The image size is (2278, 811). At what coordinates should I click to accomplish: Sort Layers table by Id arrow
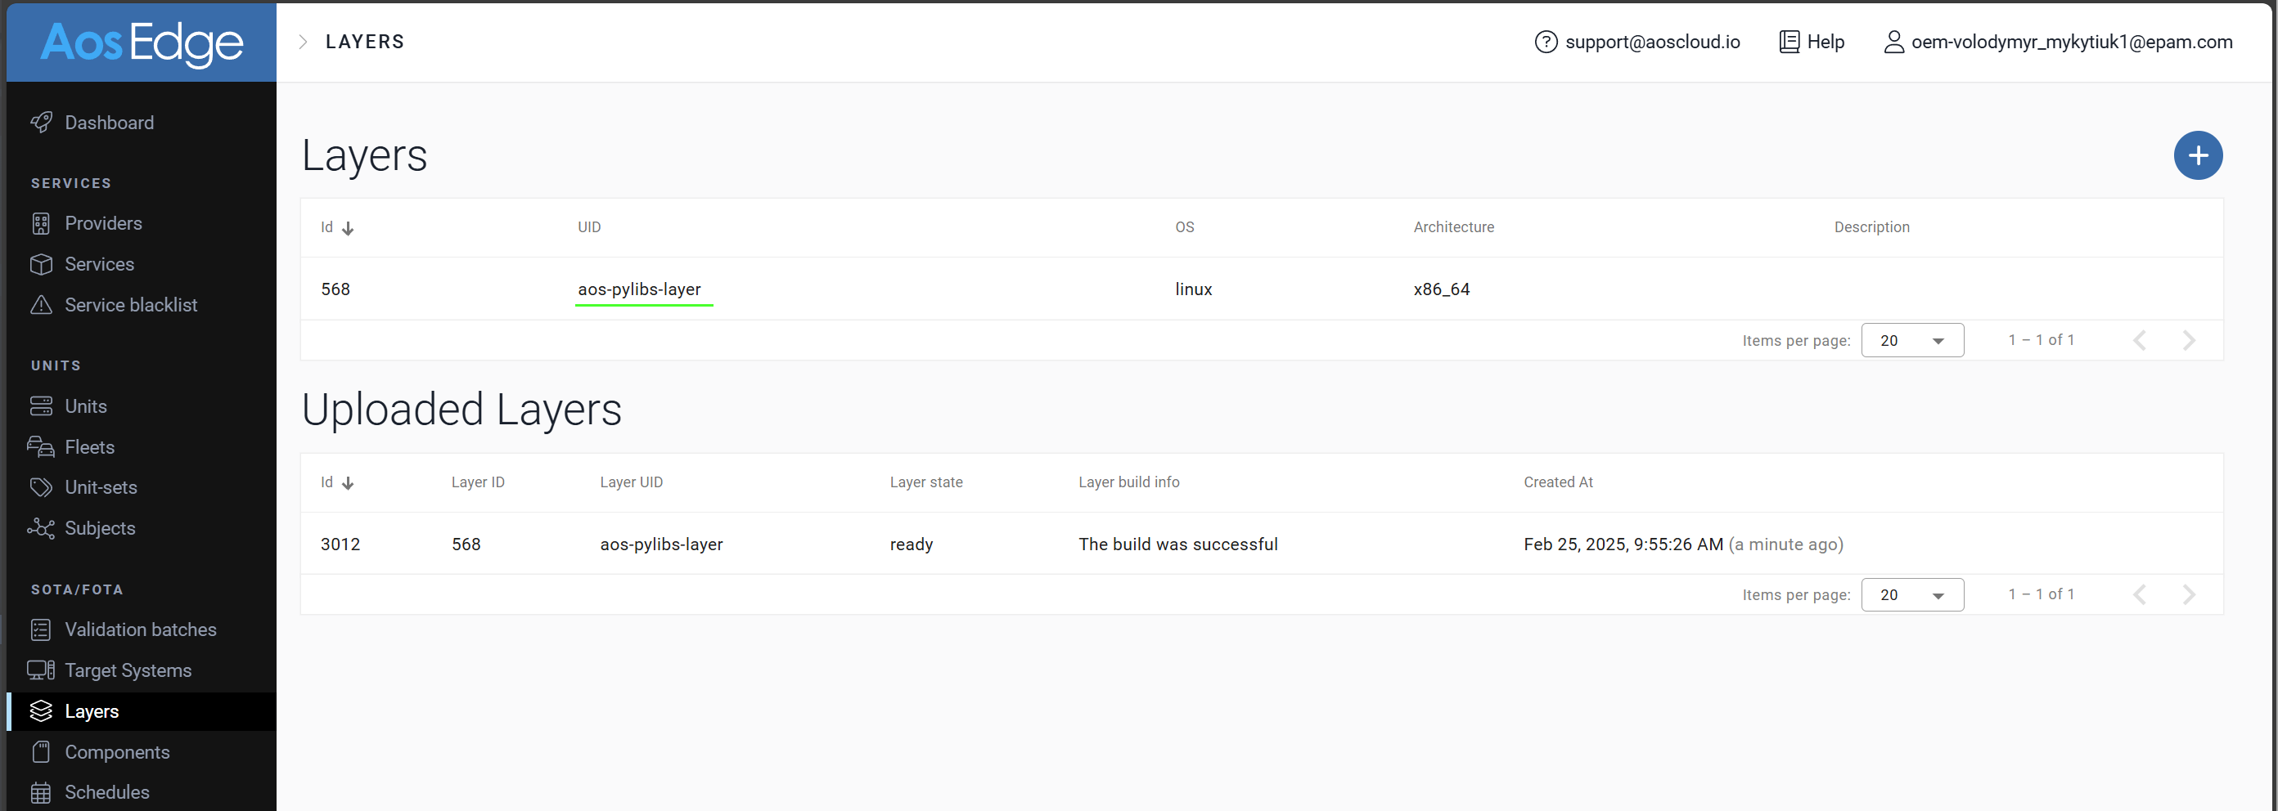(348, 228)
